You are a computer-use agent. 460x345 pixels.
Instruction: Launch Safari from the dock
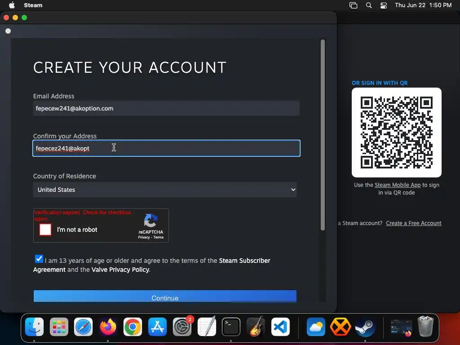(x=83, y=327)
